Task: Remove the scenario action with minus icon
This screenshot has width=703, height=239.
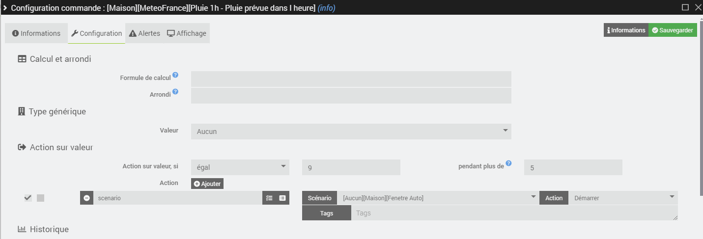Action: pos(86,198)
